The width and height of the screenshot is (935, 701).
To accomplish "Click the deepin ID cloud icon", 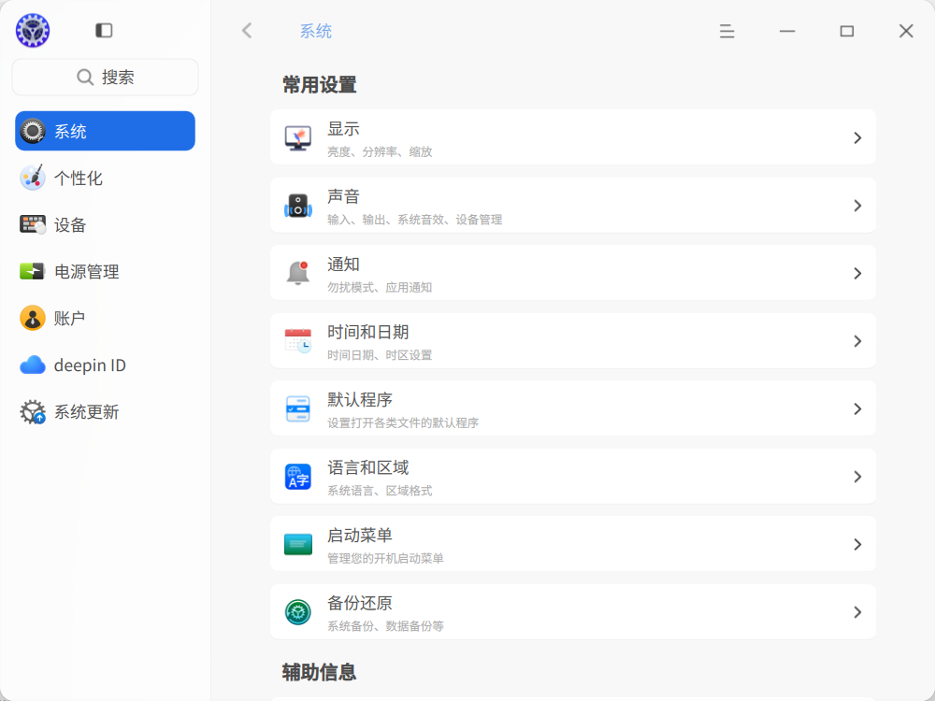I will click(33, 365).
